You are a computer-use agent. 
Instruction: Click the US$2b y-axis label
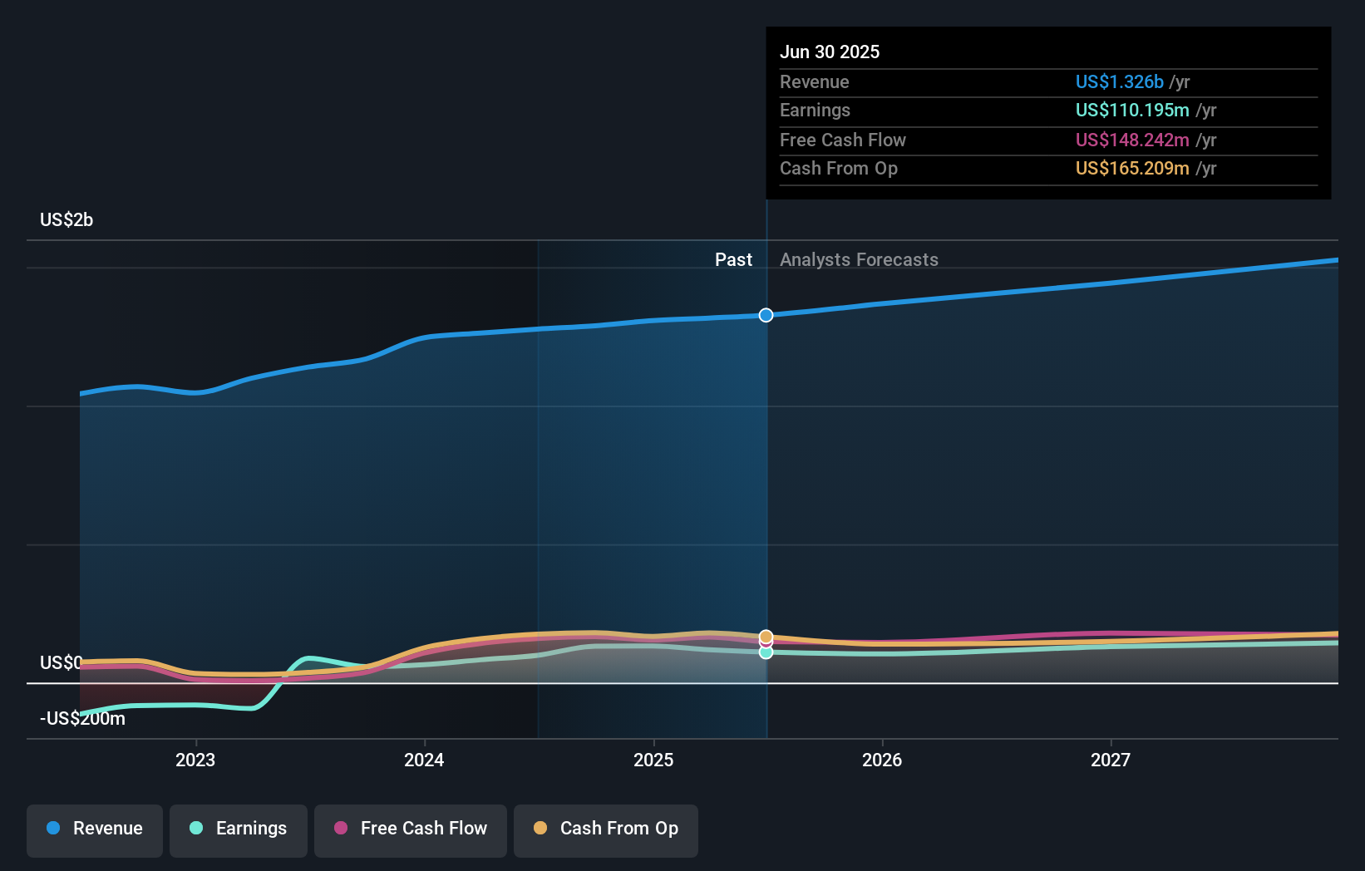coord(67,219)
